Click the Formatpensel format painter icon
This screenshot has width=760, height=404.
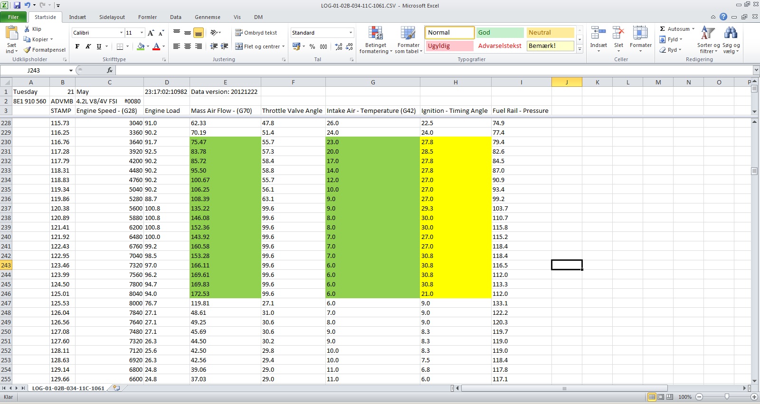coord(28,50)
